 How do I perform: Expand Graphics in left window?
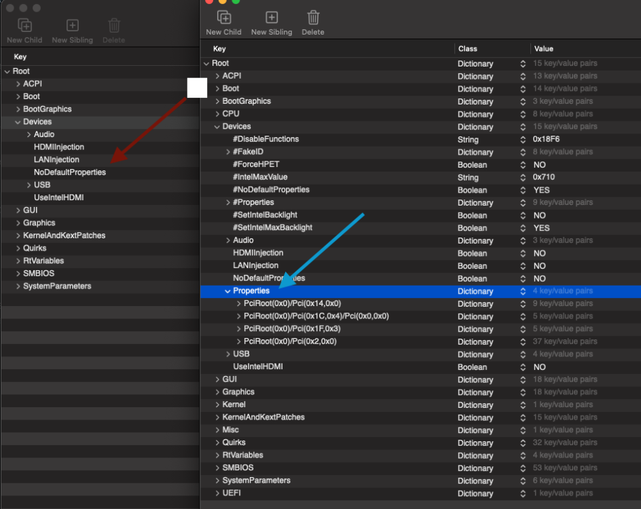click(x=18, y=223)
